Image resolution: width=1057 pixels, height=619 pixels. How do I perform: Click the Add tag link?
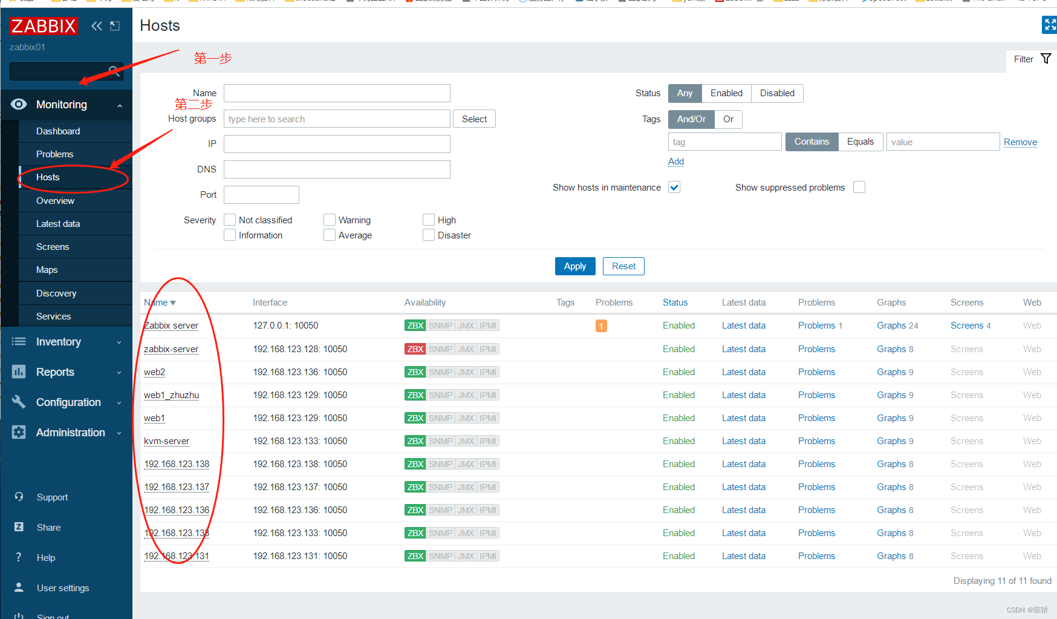point(676,162)
